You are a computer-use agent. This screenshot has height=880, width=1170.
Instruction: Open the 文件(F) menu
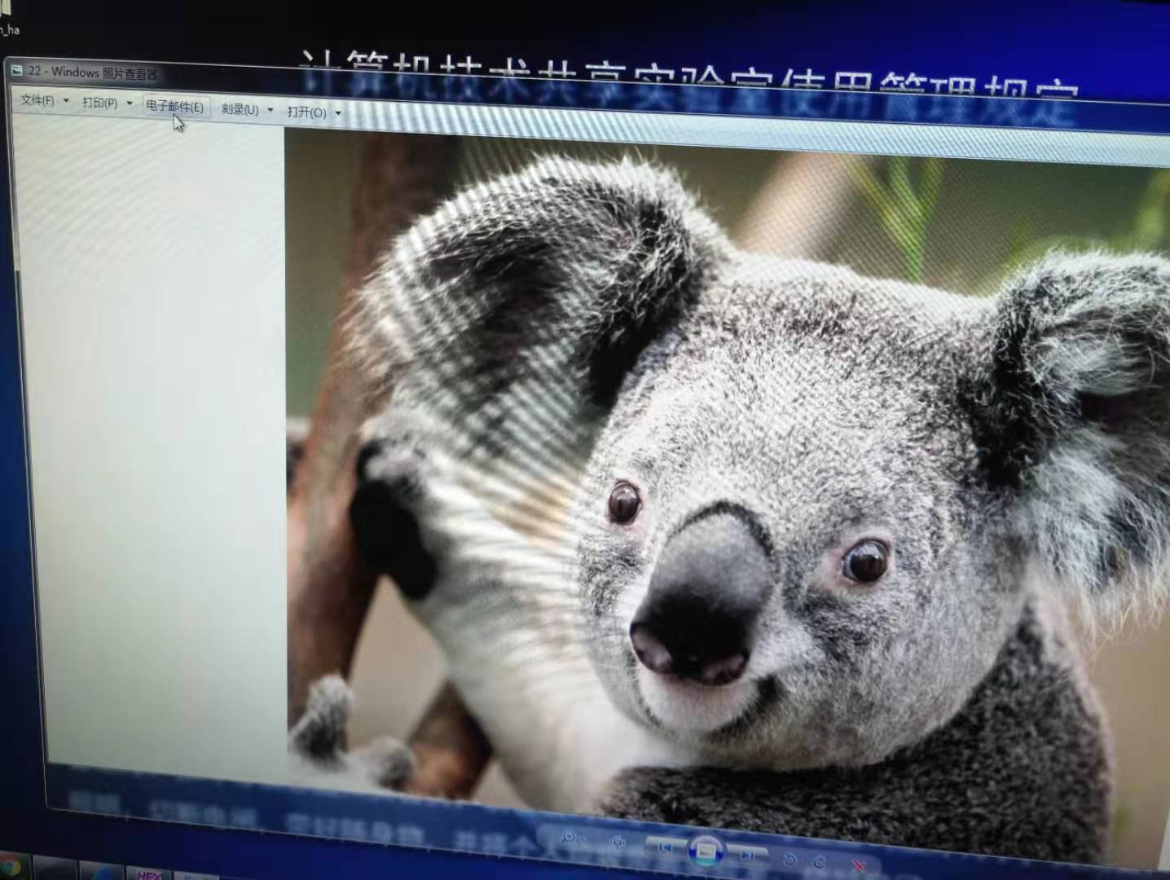[x=37, y=100]
